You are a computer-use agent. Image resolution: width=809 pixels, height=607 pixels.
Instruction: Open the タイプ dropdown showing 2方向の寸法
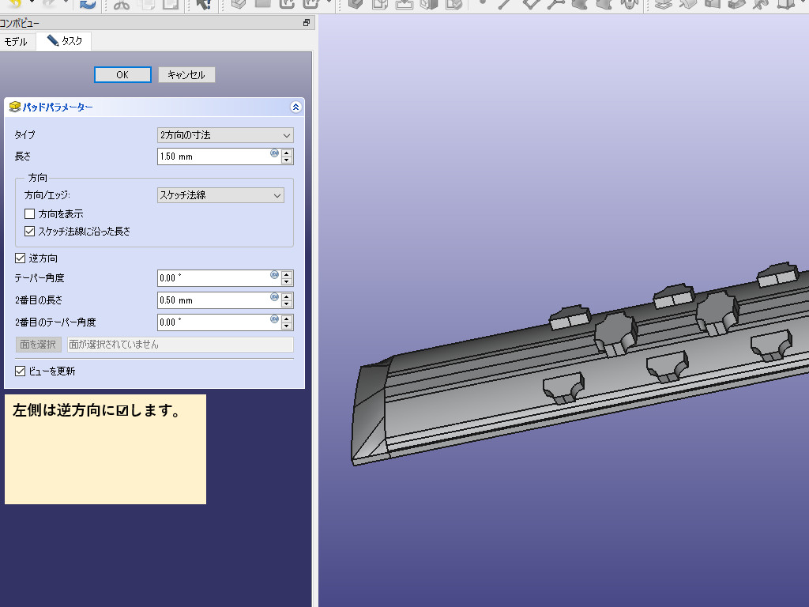pyautogui.click(x=225, y=135)
